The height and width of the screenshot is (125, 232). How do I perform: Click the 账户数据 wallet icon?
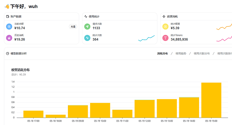7,16
